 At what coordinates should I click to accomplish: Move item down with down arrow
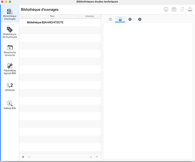97,157
